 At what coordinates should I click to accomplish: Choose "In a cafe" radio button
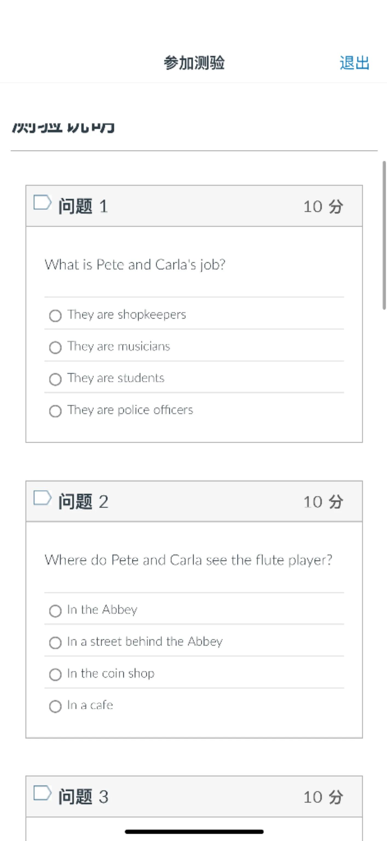(55, 706)
